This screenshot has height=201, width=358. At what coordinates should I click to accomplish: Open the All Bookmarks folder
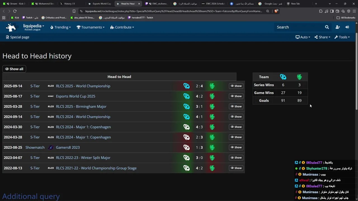346,18
